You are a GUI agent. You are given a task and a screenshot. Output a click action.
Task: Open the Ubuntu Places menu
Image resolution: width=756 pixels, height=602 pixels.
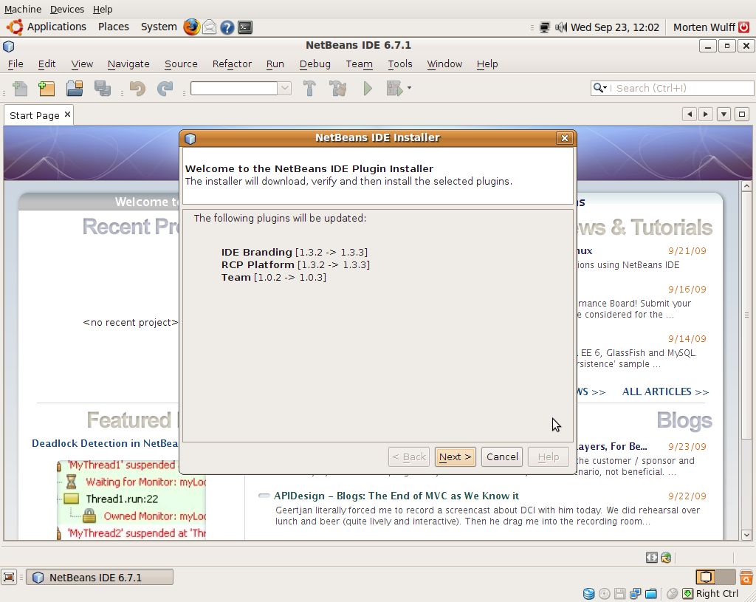pyautogui.click(x=114, y=27)
